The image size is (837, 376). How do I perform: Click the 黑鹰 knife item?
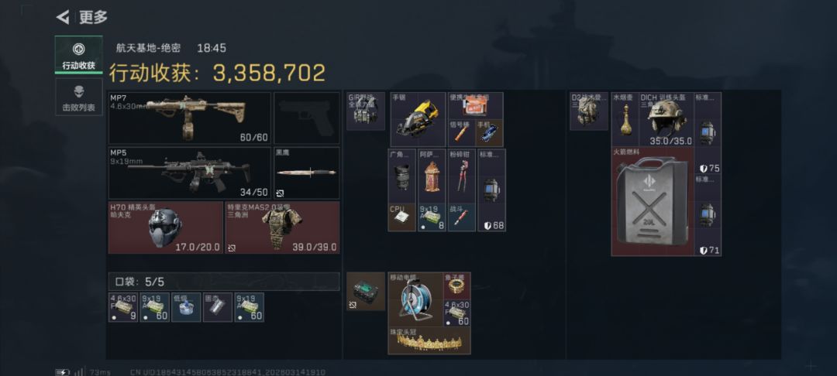click(306, 173)
